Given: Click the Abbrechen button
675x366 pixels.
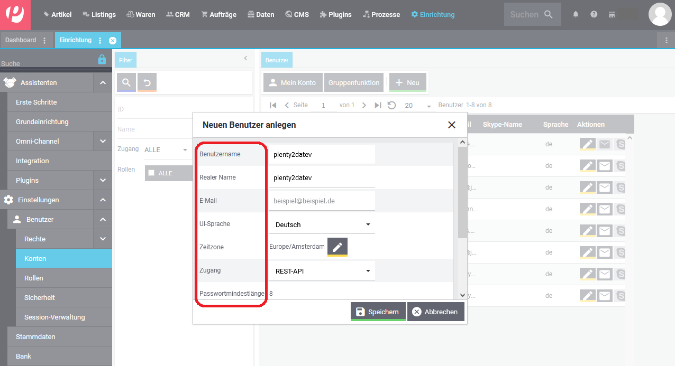Looking at the screenshot, I should click(x=435, y=312).
